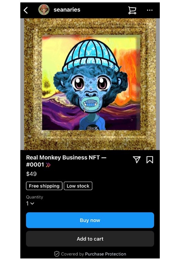Open Real Monkey Business NFT title
Screen dimensions: 177x265
coord(66,161)
